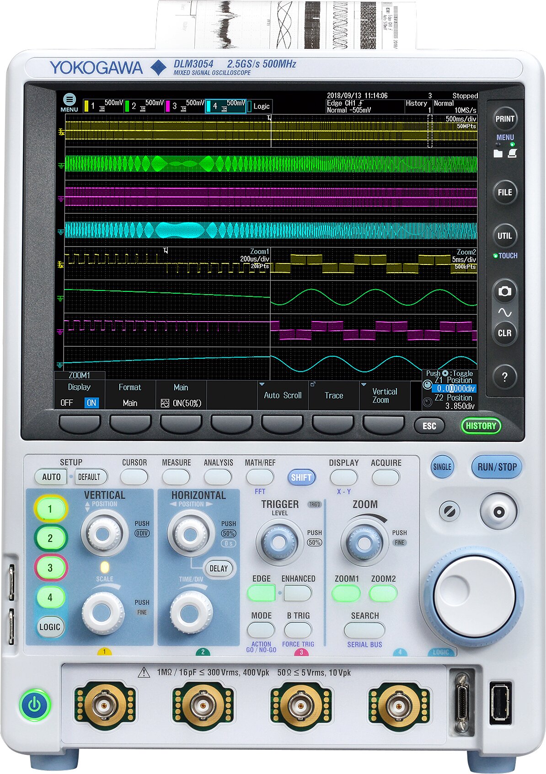The height and width of the screenshot is (774, 546).
Task: Open the Format Main setting
Action: coord(130,395)
